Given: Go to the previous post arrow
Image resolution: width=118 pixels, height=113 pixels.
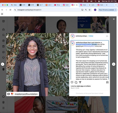Looking at the screenshot, I should [3, 64].
